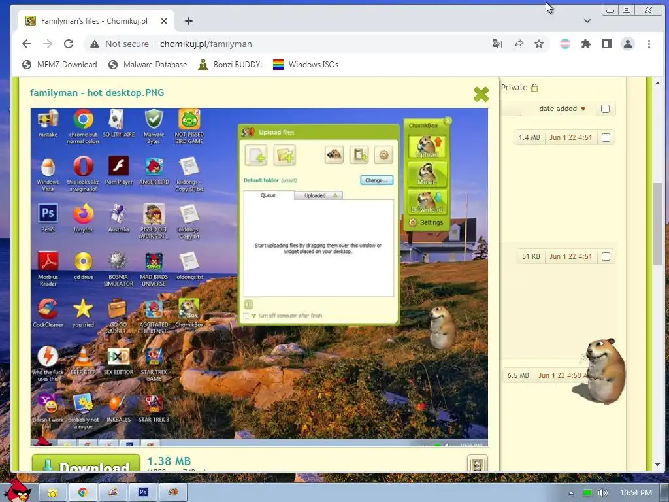Open the taskbar app right of Photoshop

pos(172,493)
